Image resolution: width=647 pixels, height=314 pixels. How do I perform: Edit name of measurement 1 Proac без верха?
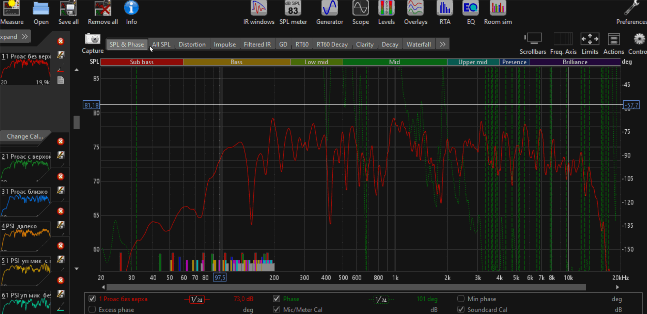tap(61, 55)
